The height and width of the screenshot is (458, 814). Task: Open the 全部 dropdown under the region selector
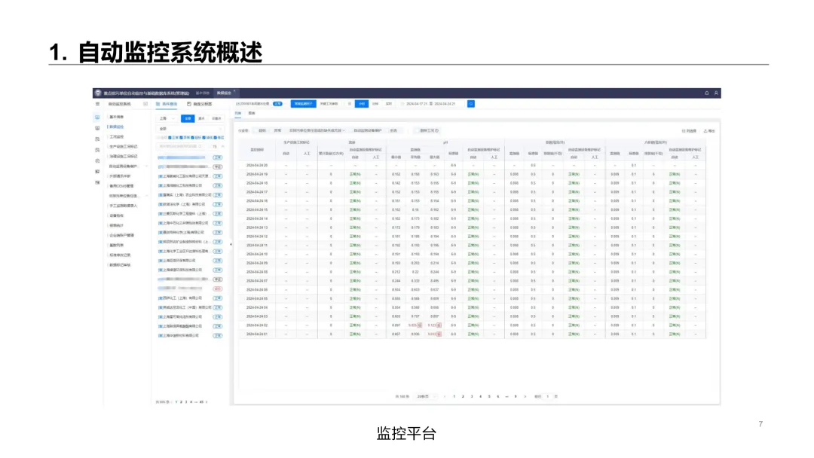click(190, 129)
